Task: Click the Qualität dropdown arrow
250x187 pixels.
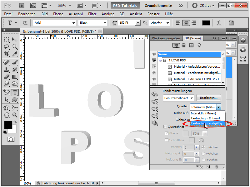Action: tap(218, 107)
